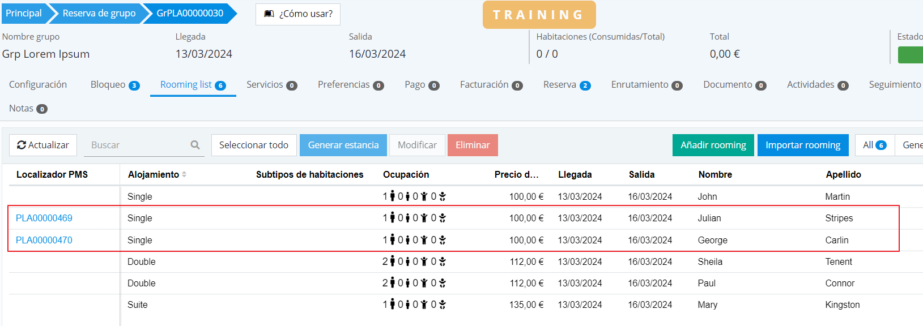Open the Facturación tab
Viewport: 923px width, 326px height.
484,84
